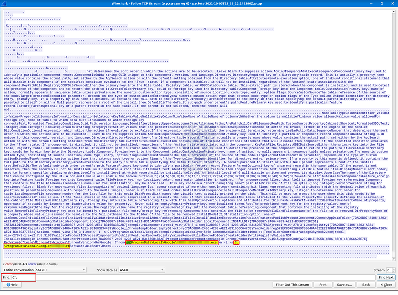Click the 'Show data as' label
The width and height of the screenshot is (398, 295).
[107, 270]
